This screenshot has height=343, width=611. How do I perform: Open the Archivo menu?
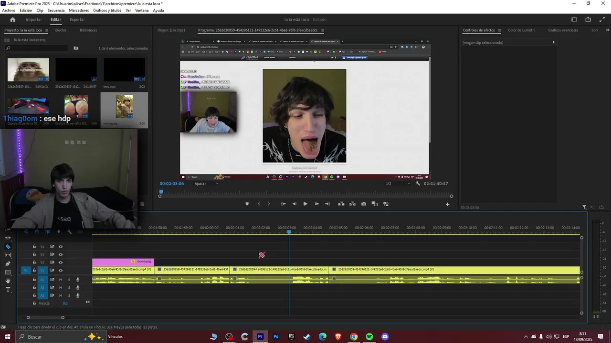(x=9, y=10)
